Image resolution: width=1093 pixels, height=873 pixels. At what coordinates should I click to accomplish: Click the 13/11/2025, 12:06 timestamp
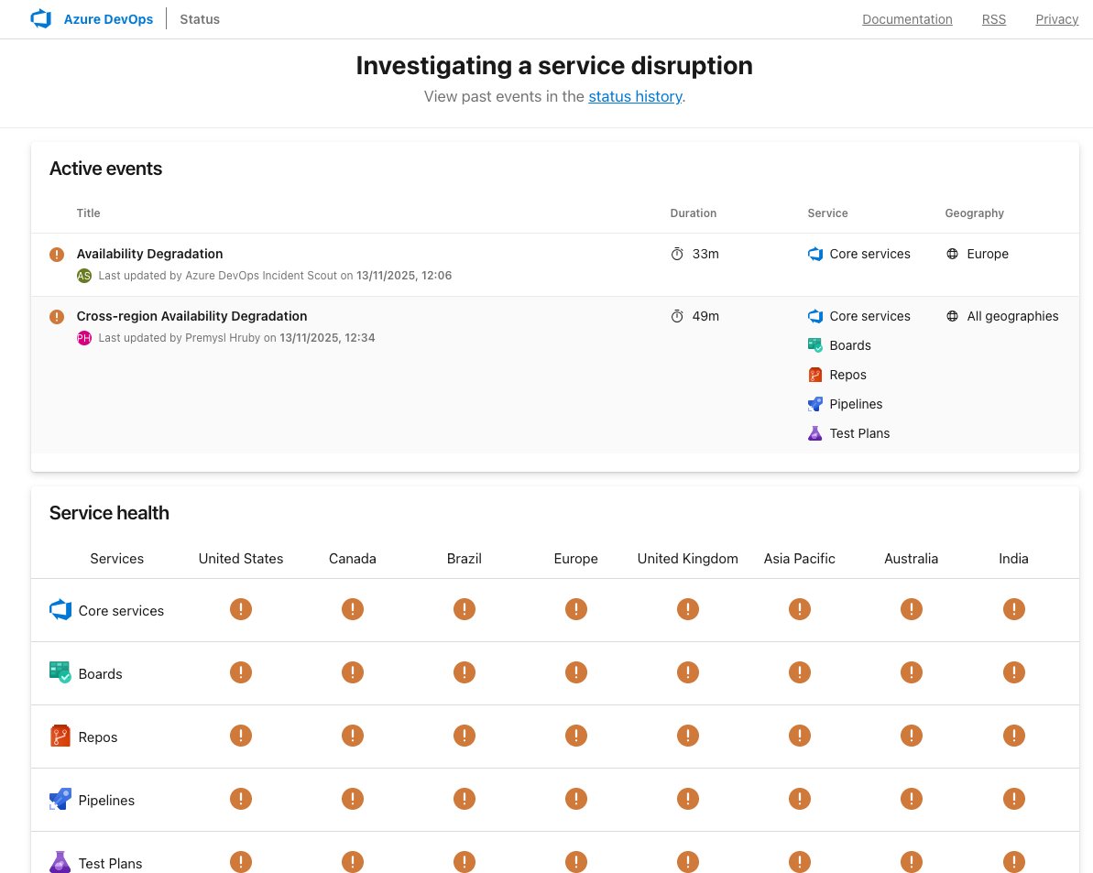point(404,275)
